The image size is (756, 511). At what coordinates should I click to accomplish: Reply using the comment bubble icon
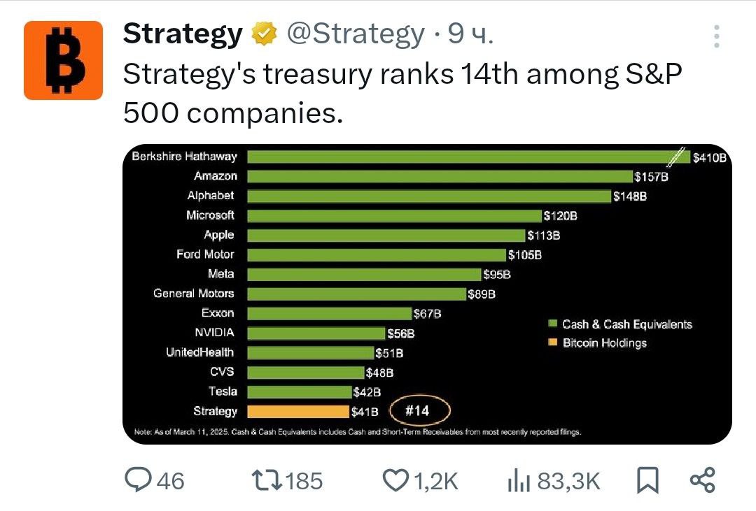click(138, 480)
